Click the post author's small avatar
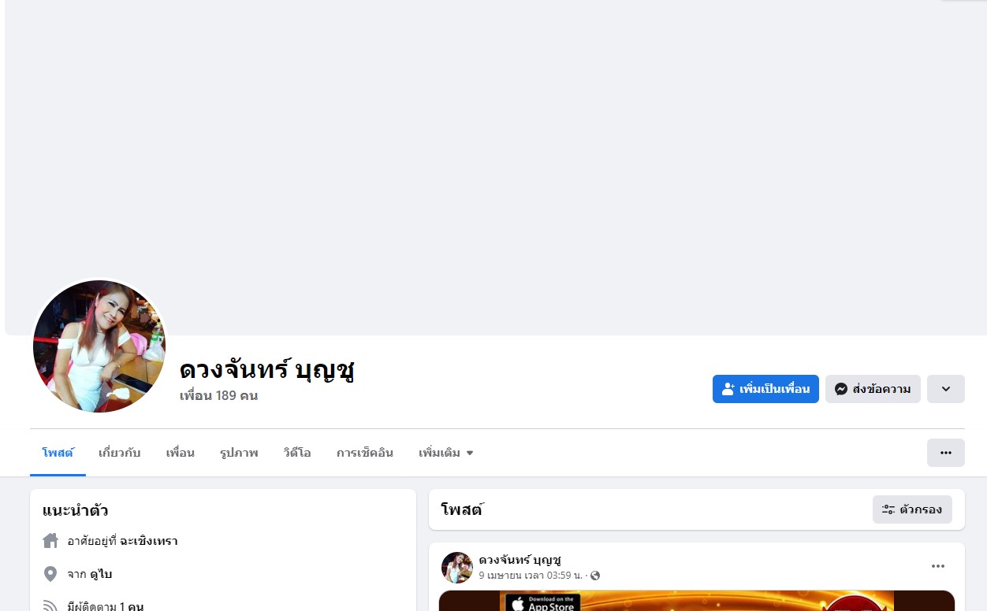 (457, 568)
